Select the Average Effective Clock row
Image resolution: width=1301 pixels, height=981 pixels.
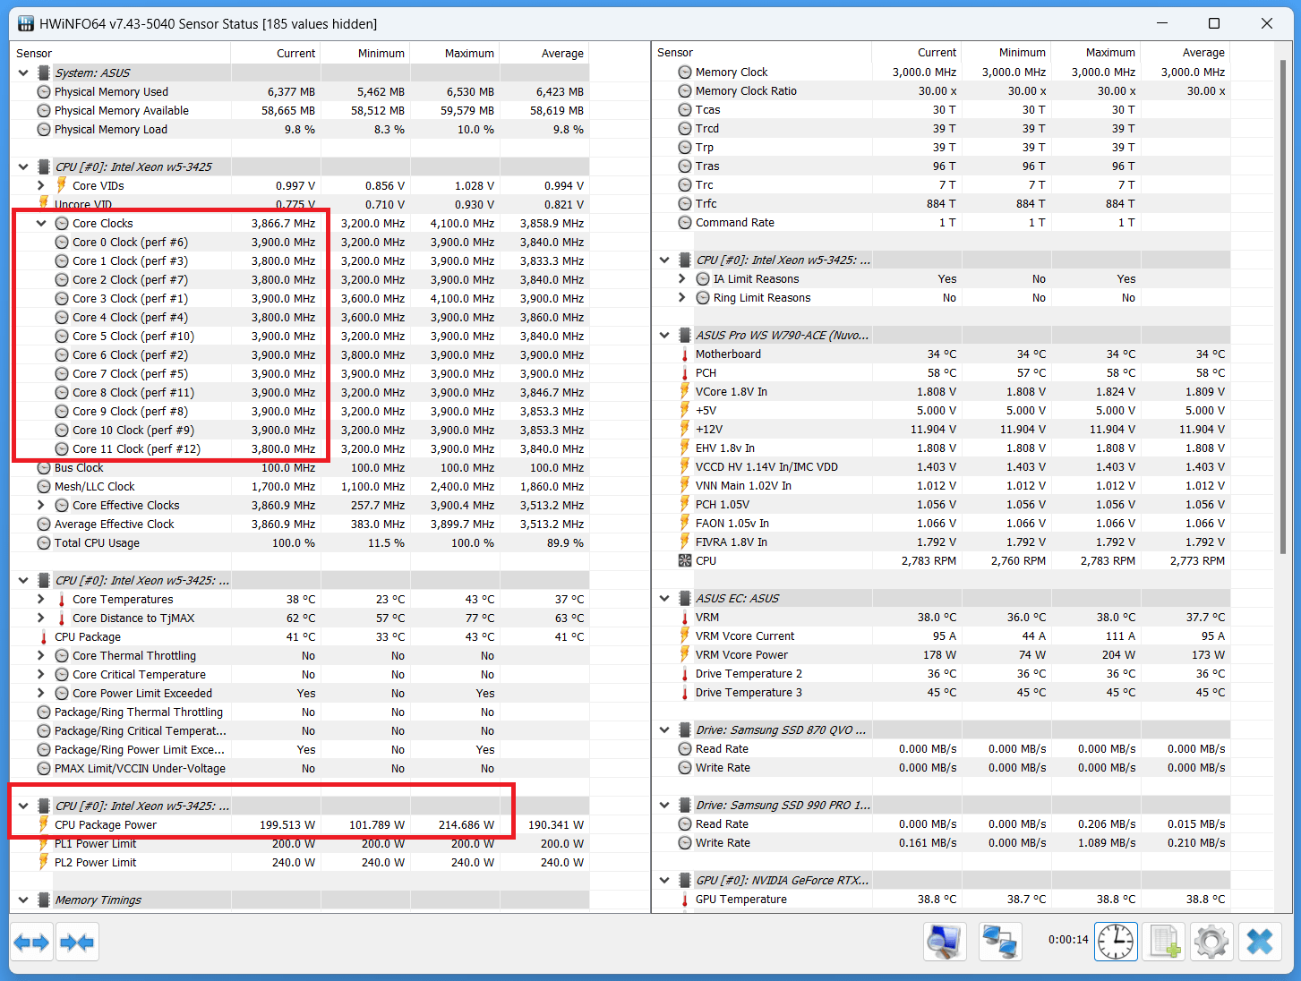coord(300,524)
